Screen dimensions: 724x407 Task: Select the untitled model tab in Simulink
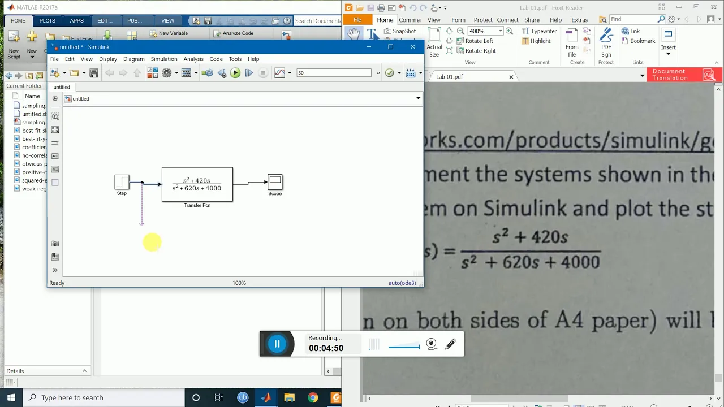[x=62, y=87]
